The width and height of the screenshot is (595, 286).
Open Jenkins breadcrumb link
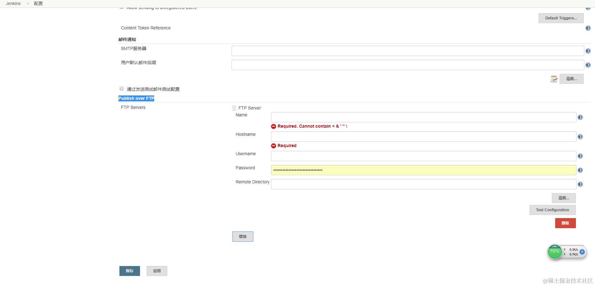(13, 3)
